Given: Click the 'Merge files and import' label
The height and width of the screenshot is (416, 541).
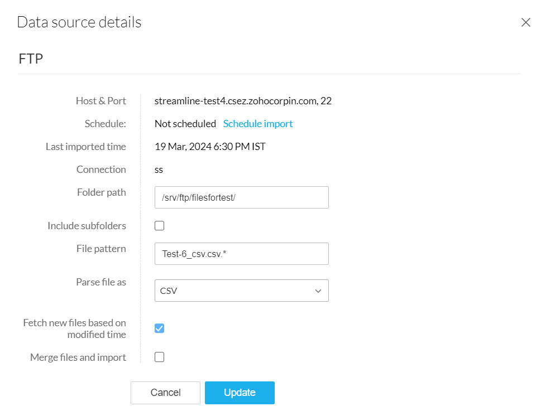Looking at the screenshot, I should click(x=78, y=357).
